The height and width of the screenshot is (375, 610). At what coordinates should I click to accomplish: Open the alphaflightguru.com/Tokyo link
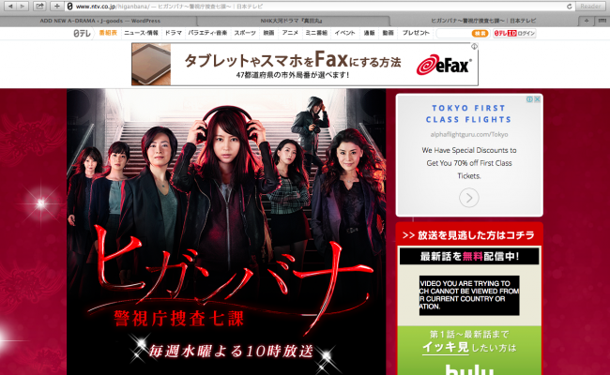click(x=469, y=134)
